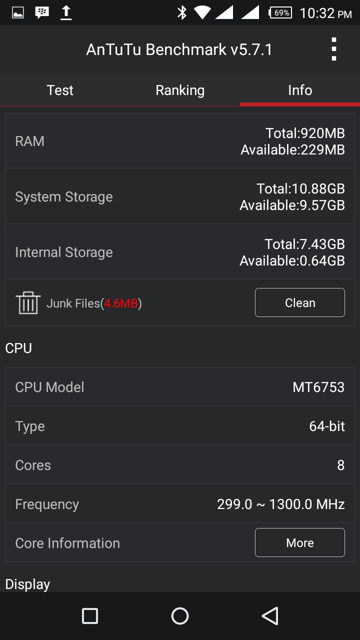Tap the Frequency row
The image size is (360, 640).
point(180,504)
